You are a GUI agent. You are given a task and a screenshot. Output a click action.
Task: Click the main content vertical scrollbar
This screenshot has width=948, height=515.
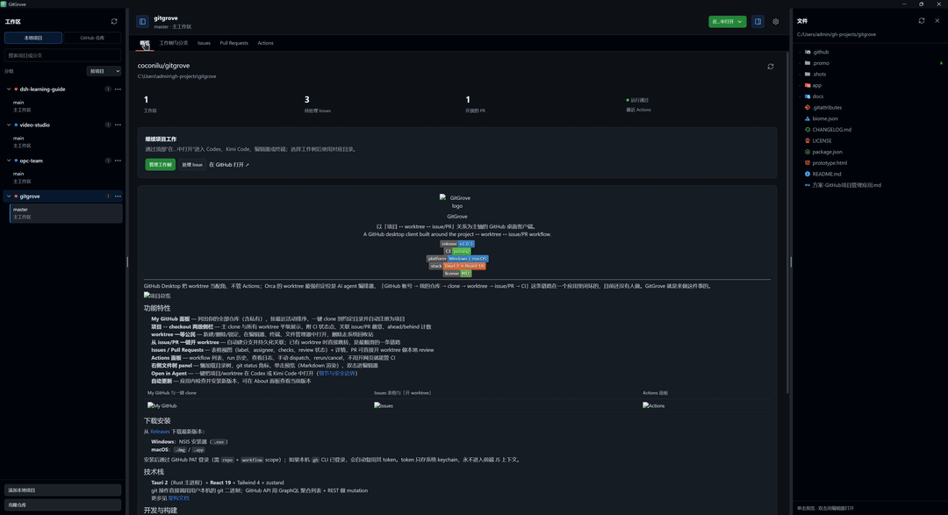pos(787,224)
